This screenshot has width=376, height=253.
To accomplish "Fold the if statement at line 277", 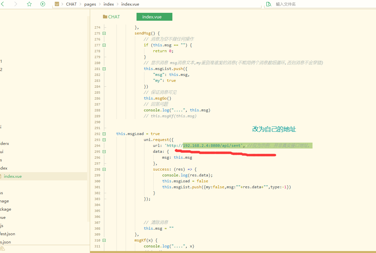I will pos(104,45).
